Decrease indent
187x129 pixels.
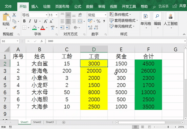[x=62, y=27]
